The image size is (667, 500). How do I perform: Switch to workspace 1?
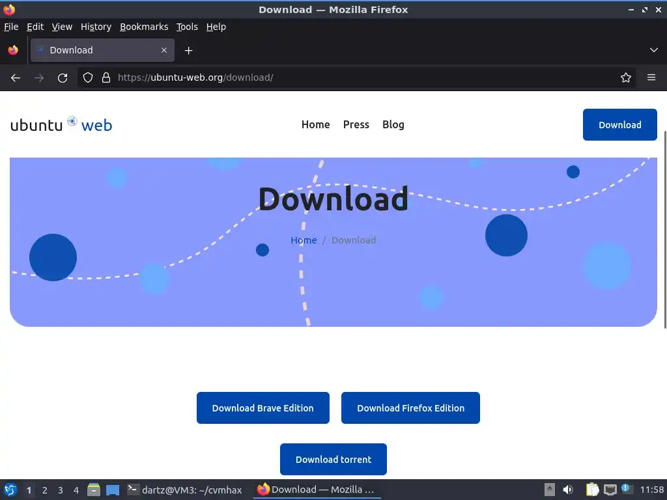(29, 490)
